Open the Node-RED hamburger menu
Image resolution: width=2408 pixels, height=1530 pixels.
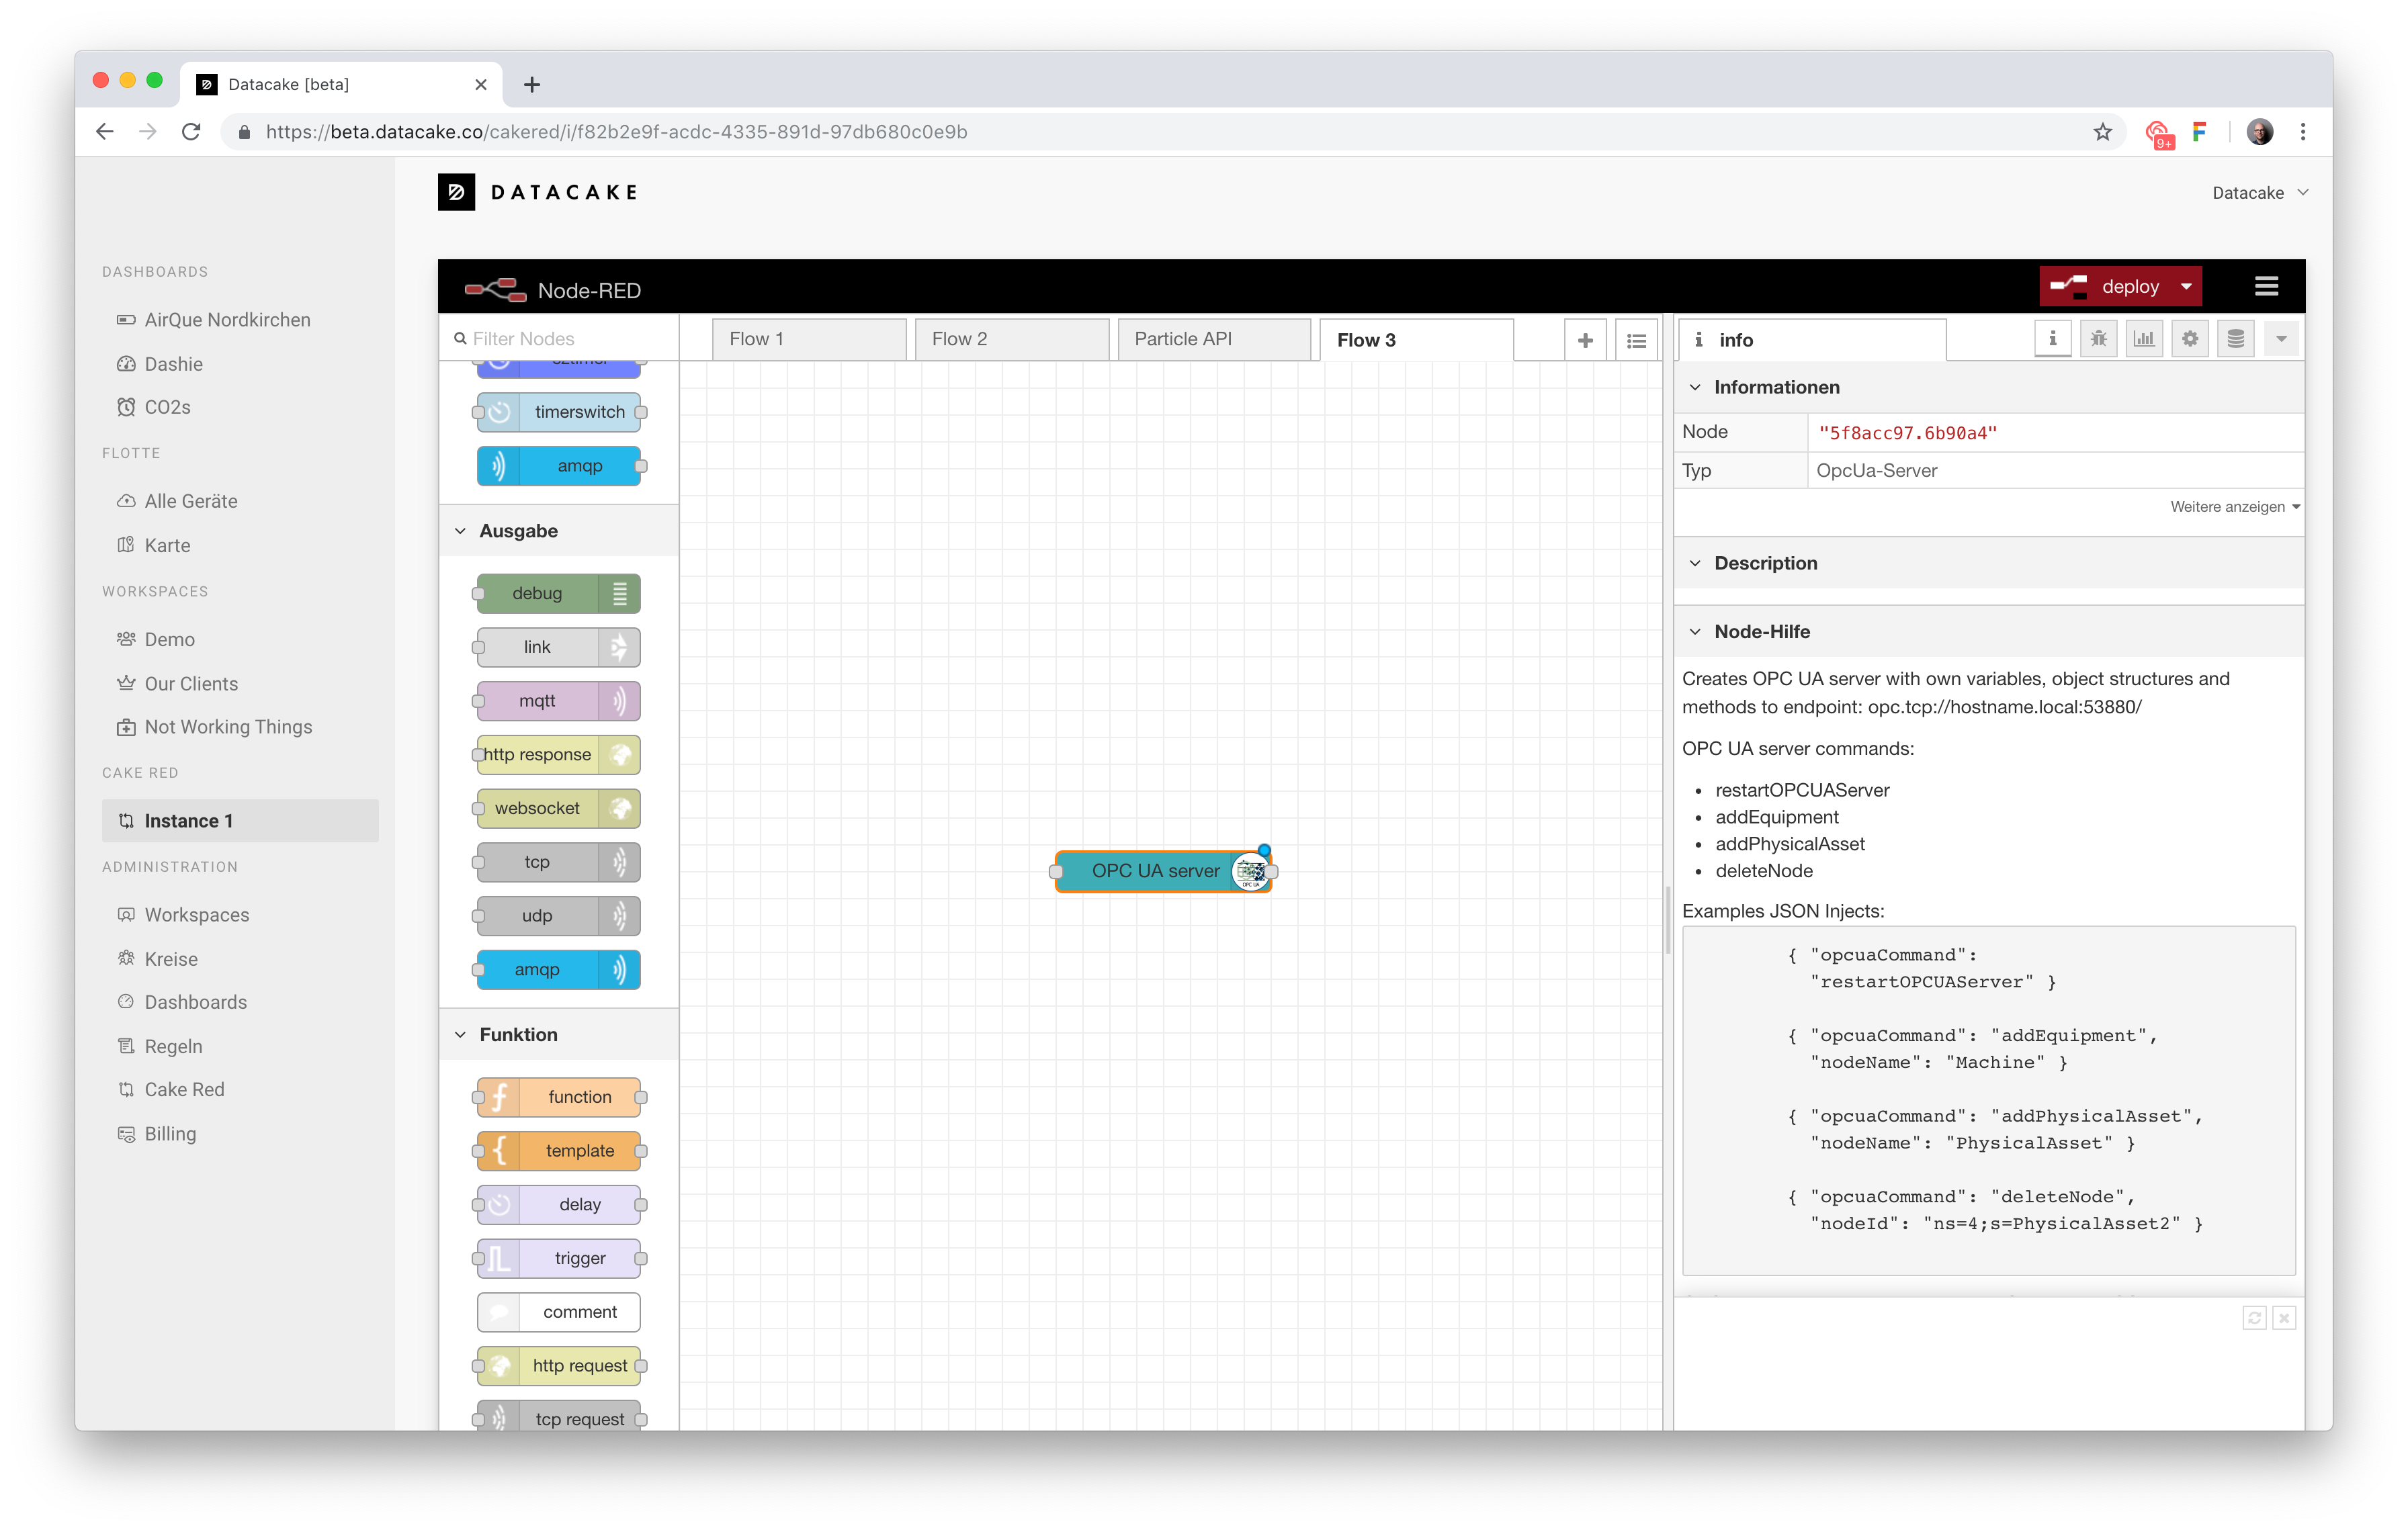(x=2266, y=286)
